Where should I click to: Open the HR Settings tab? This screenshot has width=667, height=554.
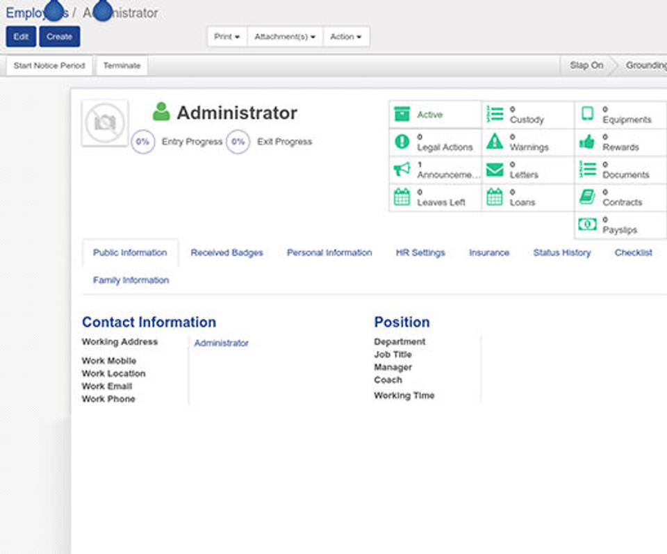click(420, 253)
